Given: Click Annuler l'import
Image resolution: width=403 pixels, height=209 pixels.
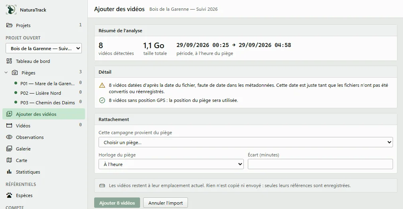Looking at the screenshot, I should (x=166, y=203).
